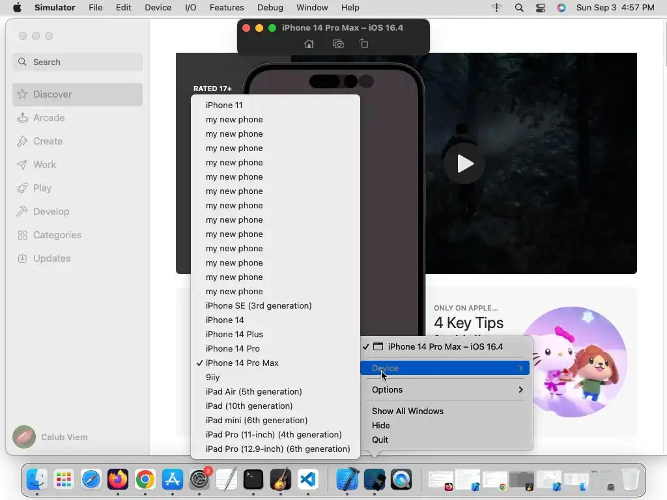The height and width of the screenshot is (500, 667).
Task: Open Launchpad from the Dock
Action: 64,480
